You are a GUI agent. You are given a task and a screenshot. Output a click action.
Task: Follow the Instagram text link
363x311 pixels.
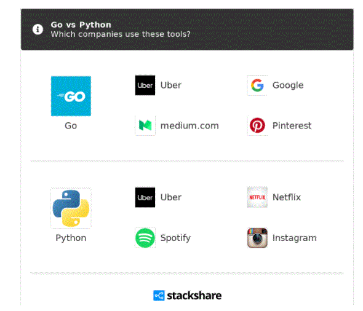pos(294,238)
